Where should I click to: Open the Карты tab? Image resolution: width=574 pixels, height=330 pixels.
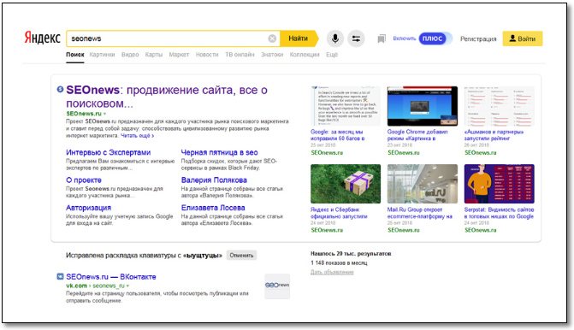[154, 55]
